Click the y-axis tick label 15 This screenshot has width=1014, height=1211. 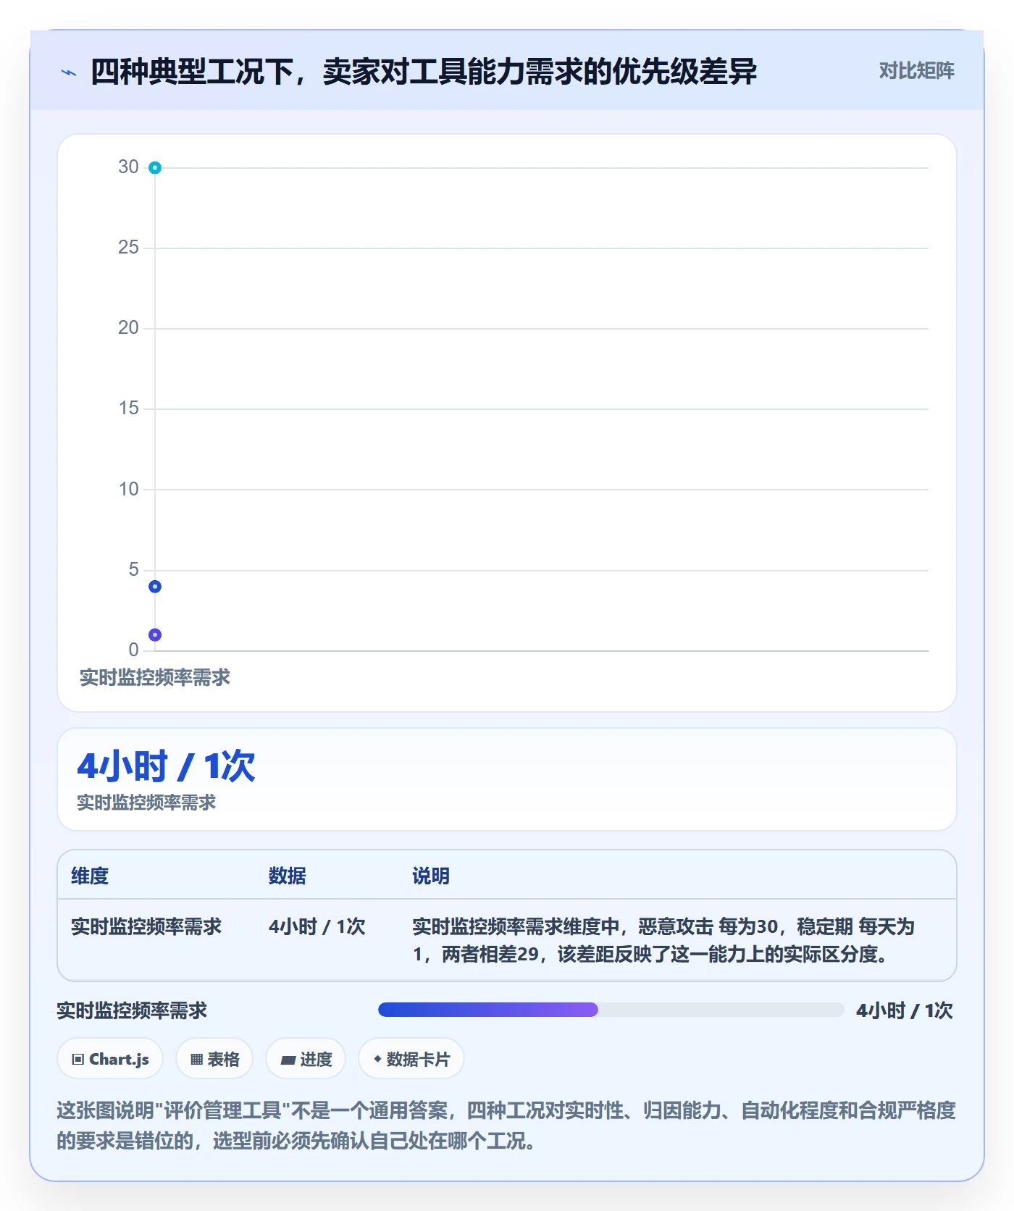128,408
